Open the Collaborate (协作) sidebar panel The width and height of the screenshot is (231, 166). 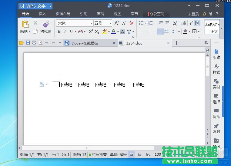[216, 114]
